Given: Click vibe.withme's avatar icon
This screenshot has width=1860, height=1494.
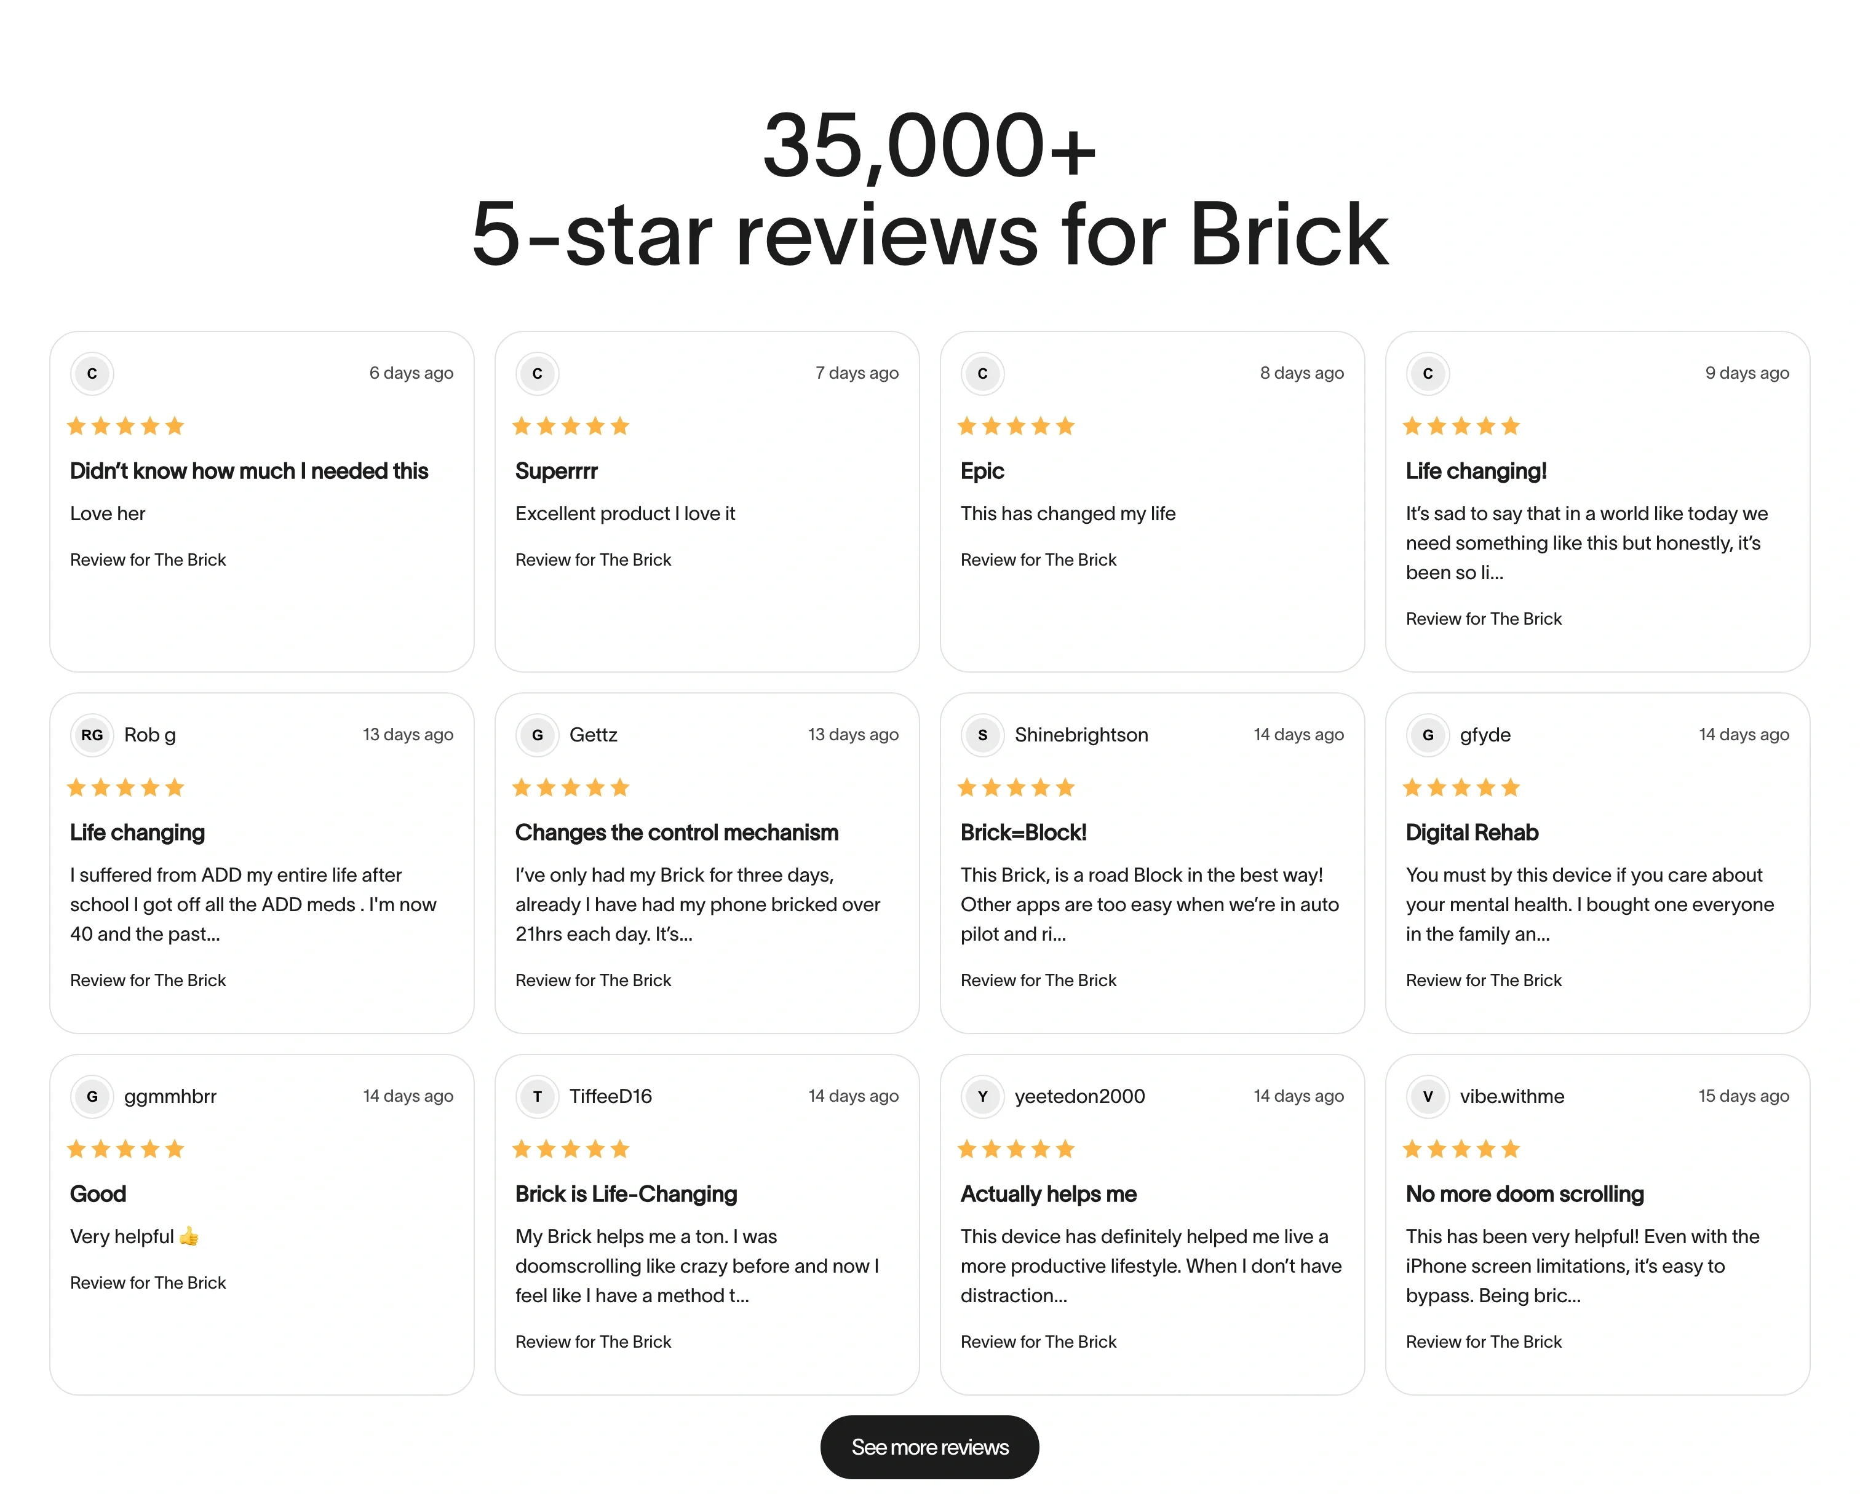Looking at the screenshot, I should click(1428, 1096).
